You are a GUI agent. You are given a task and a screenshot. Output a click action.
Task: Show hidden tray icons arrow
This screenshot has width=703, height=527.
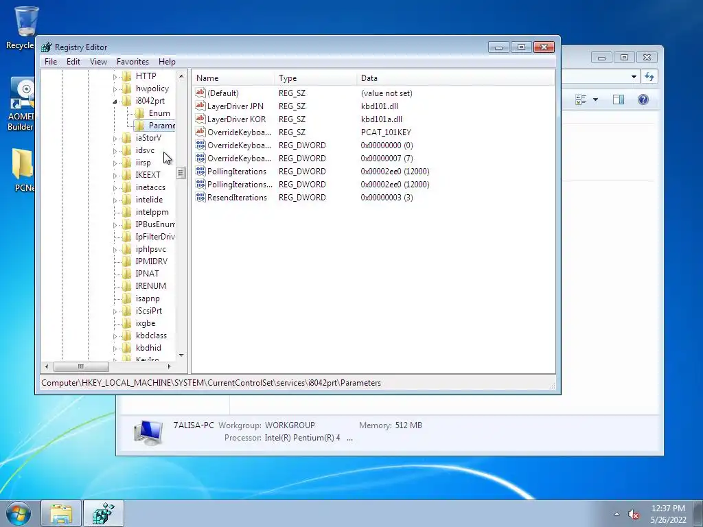point(616,515)
